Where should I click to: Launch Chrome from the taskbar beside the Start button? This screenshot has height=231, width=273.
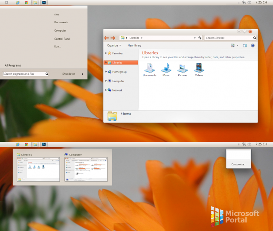pos(26,3)
